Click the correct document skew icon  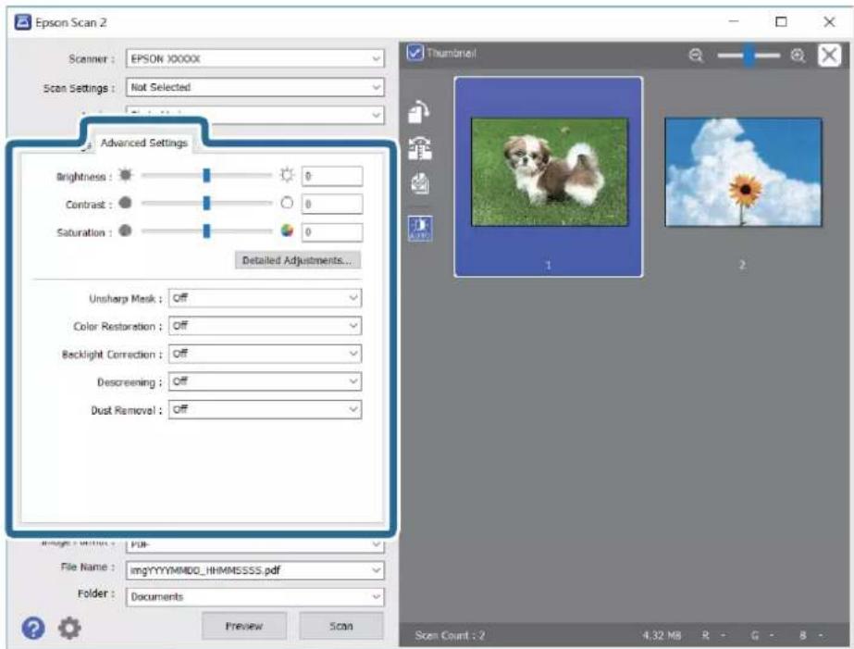(x=420, y=148)
